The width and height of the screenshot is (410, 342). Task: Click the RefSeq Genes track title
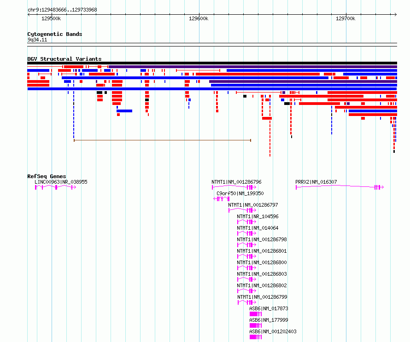coord(47,176)
